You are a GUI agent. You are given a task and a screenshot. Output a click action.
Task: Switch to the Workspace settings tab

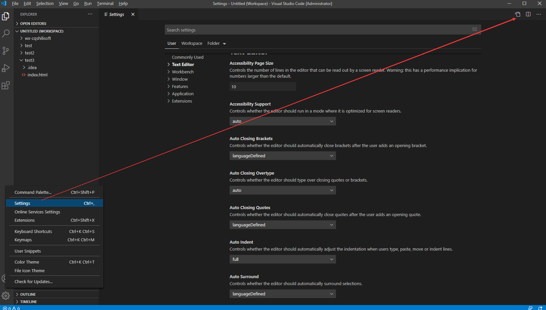(x=192, y=43)
